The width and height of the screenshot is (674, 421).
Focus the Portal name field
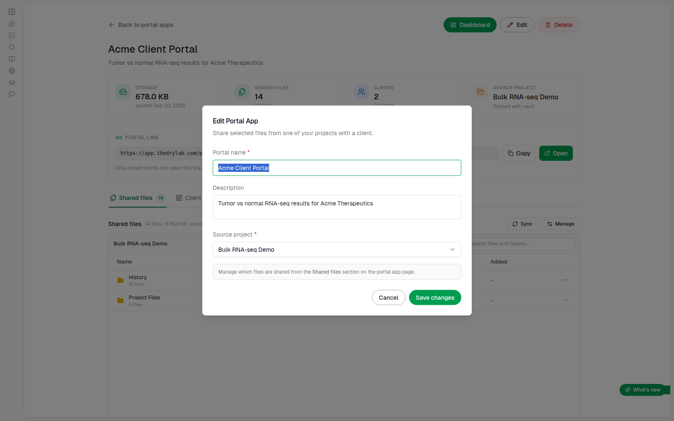click(337, 168)
